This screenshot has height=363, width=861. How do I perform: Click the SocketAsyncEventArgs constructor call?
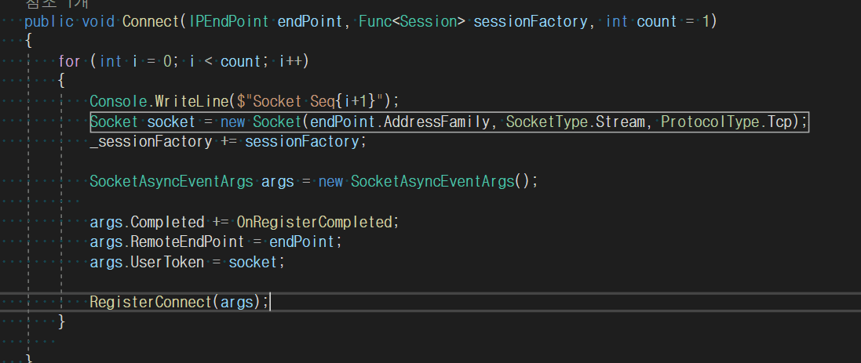433,181
